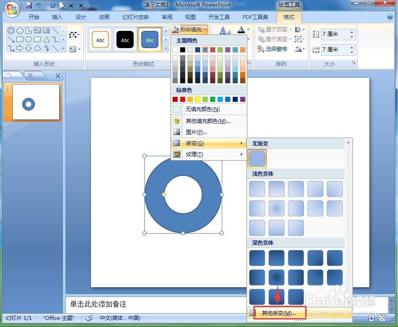Viewport: 398px width, 327px height.
Task: Choose 无填充颜色 option
Action: coord(209,109)
